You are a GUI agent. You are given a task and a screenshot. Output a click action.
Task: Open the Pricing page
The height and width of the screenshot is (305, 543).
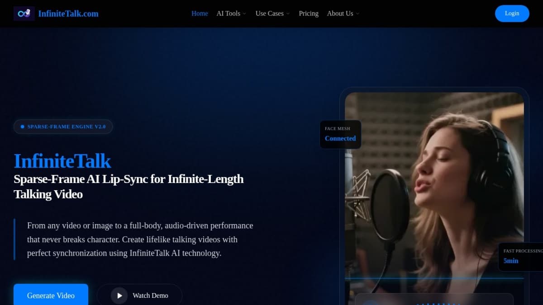(x=308, y=14)
